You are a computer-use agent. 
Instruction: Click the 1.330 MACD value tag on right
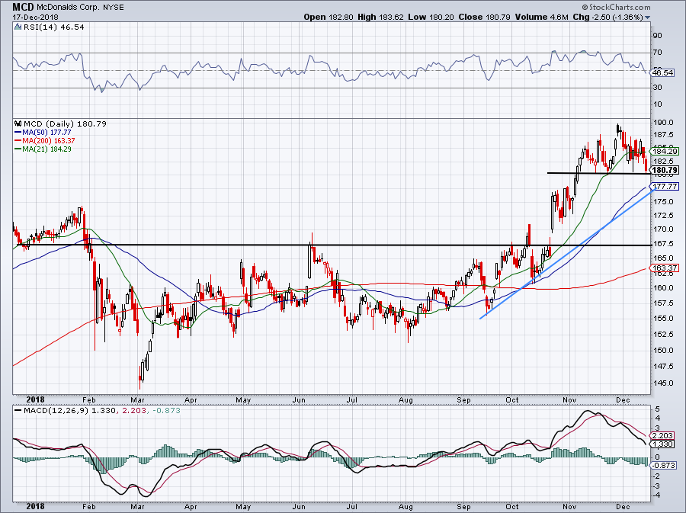click(x=663, y=444)
